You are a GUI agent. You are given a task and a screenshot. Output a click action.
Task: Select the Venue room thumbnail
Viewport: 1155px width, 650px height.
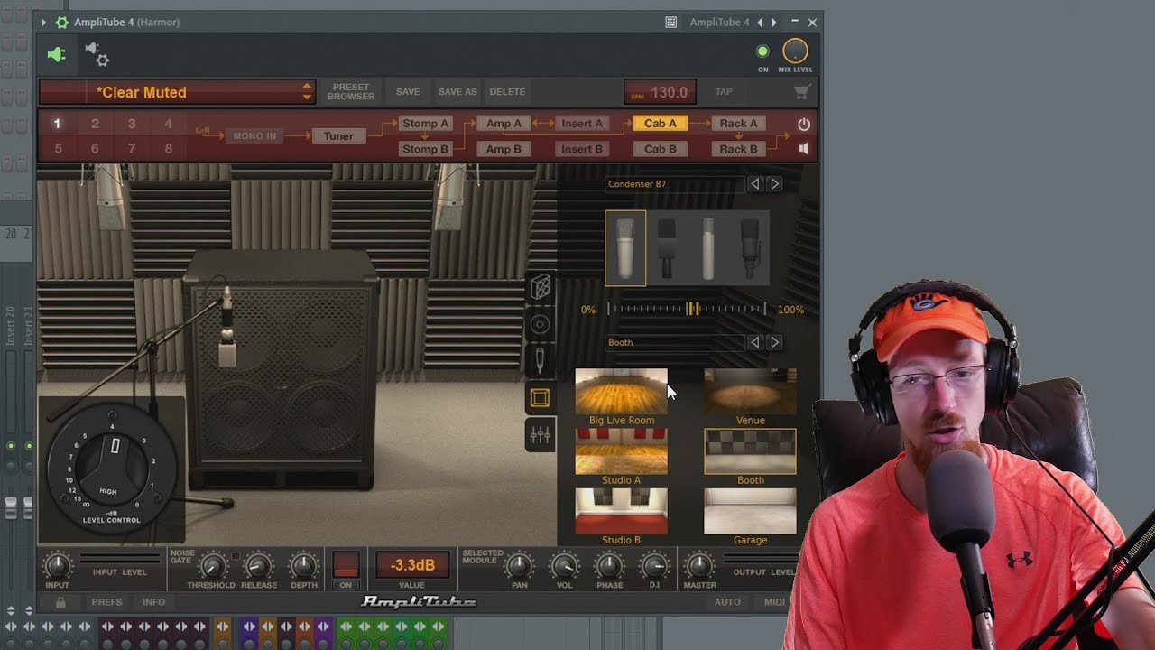click(x=750, y=392)
